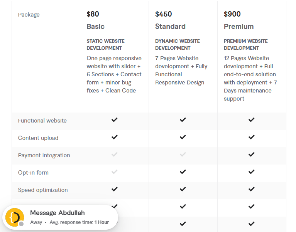Click Standard column Speed optimization checkmark
The width and height of the screenshot is (296, 232).
click(183, 189)
